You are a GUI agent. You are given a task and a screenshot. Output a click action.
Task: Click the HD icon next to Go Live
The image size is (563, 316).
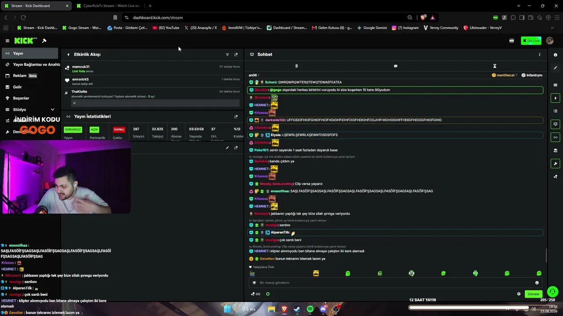[x=512, y=41]
